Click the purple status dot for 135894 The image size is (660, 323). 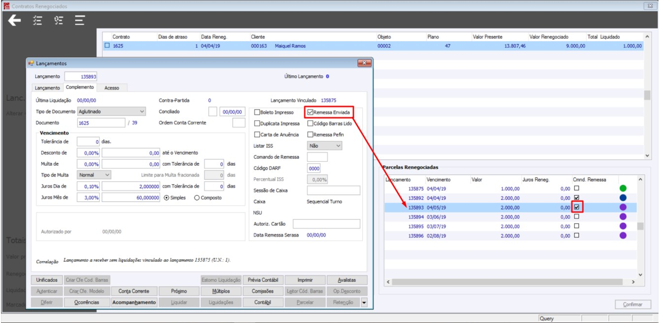pos(623,217)
